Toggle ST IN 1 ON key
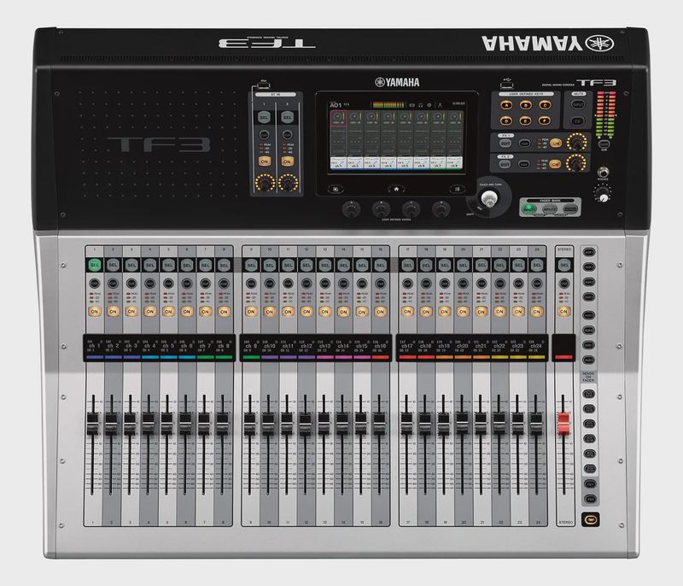Viewport: 683px width, 586px height. (x=264, y=161)
